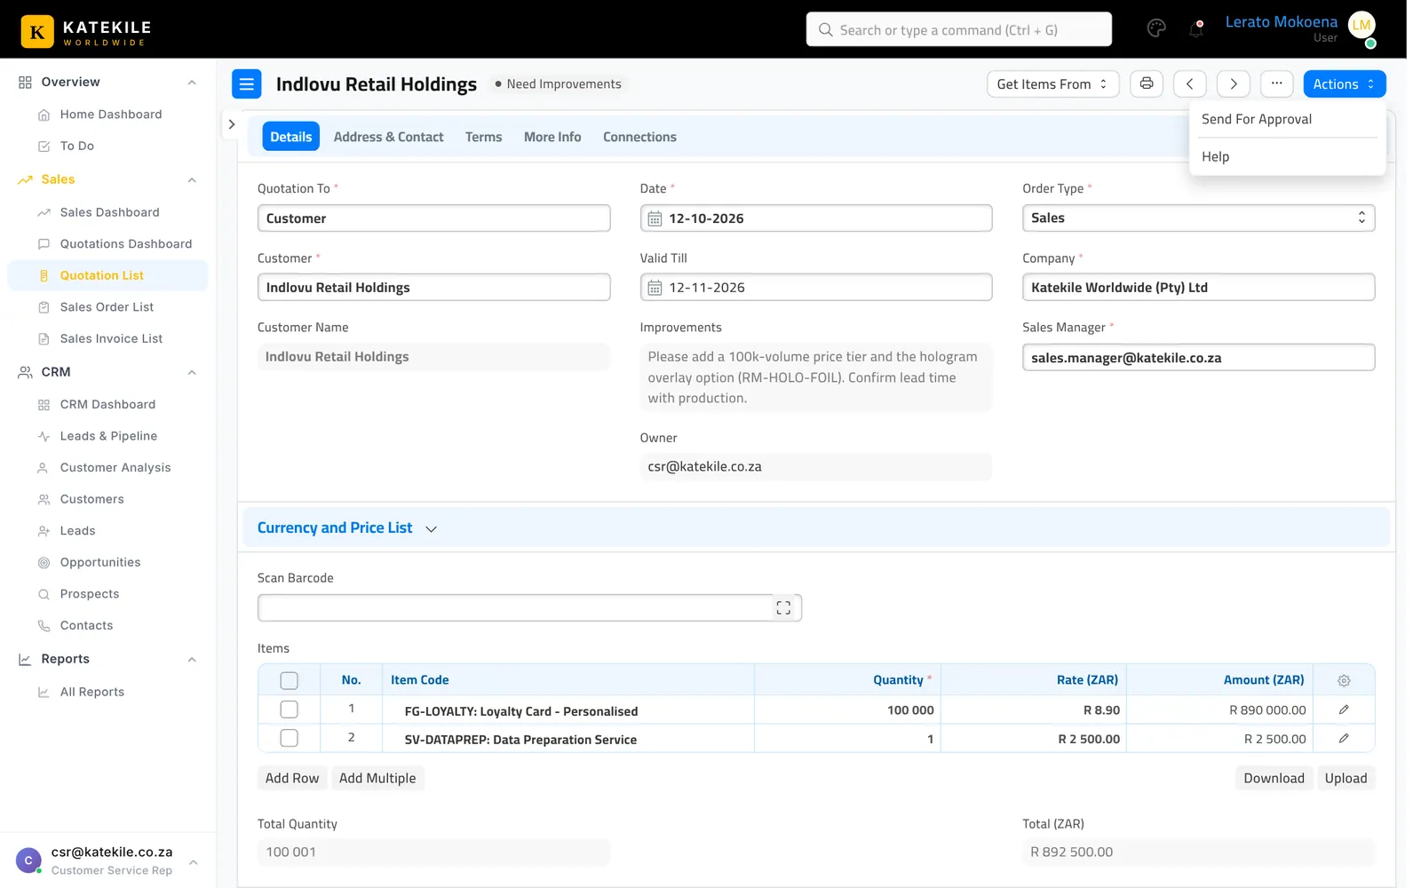Screen dimensions: 1421x888
Task: Tick the FG-LOYALTY row checkbox
Action: tap(289, 710)
